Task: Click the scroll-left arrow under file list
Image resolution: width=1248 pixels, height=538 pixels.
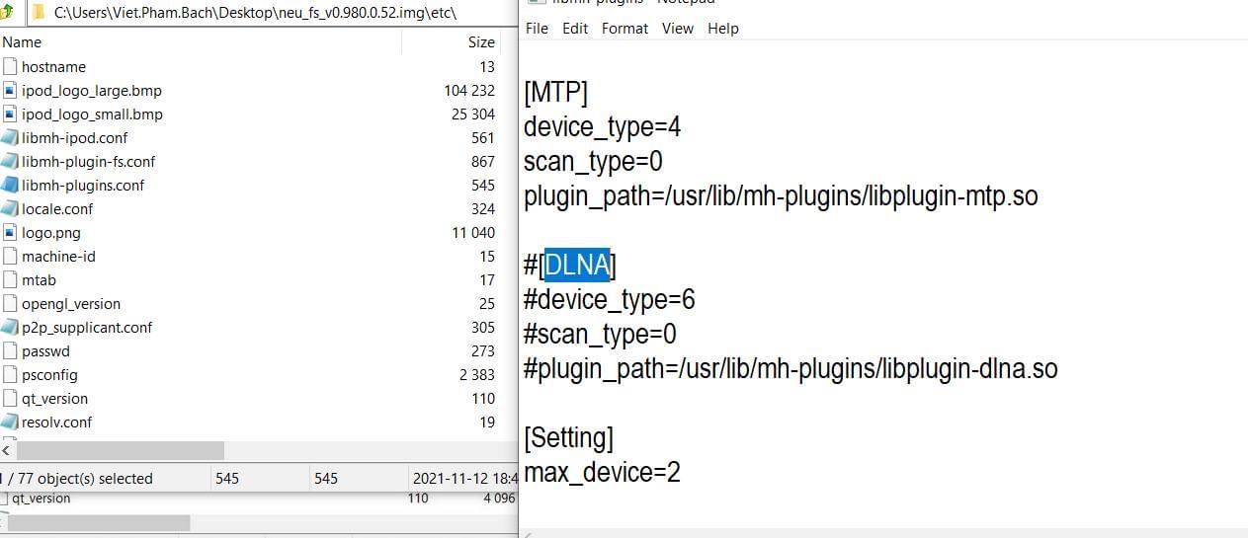Action: (7, 450)
